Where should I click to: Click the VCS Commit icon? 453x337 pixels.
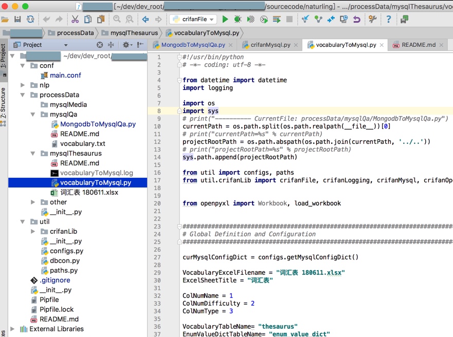pos(318,20)
